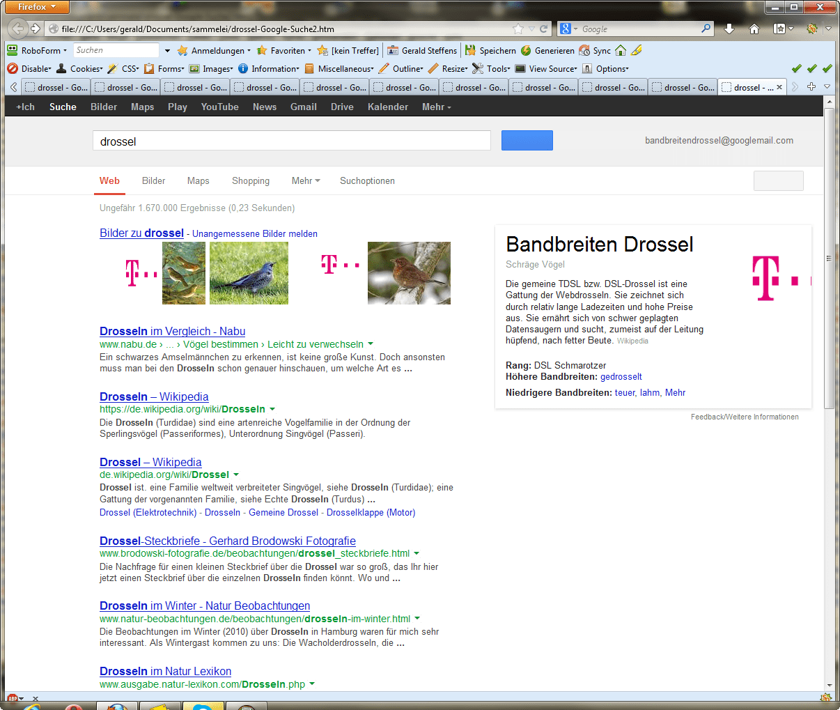
Task: Click the blue Google search button
Action: (x=527, y=140)
